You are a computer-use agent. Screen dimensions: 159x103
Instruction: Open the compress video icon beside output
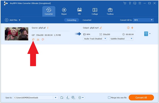[x=132, y=28]
